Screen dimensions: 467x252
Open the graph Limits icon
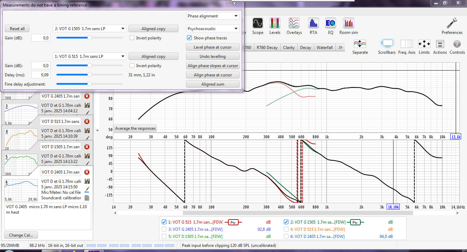[x=424, y=44]
